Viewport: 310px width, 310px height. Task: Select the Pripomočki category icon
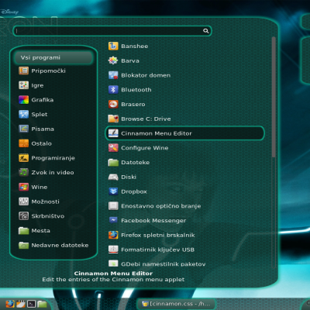tap(23, 71)
